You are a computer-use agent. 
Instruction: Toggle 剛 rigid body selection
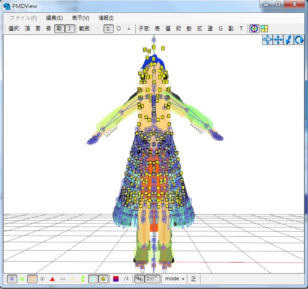59,29
